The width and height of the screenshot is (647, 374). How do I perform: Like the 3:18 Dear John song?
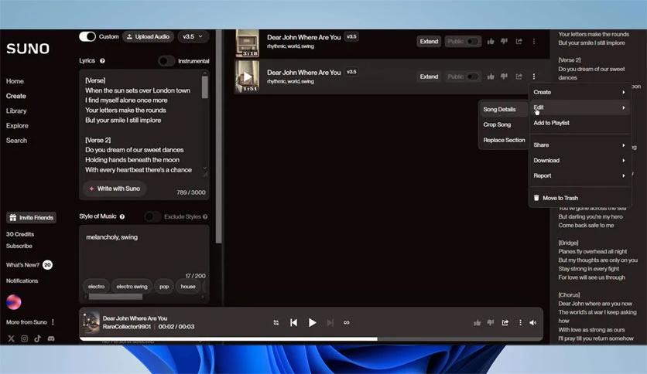point(491,41)
